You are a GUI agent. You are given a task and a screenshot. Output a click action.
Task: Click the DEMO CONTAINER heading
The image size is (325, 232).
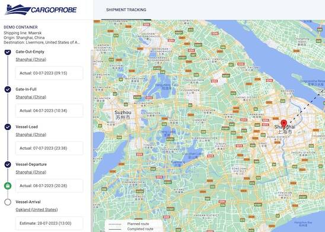[21, 27]
